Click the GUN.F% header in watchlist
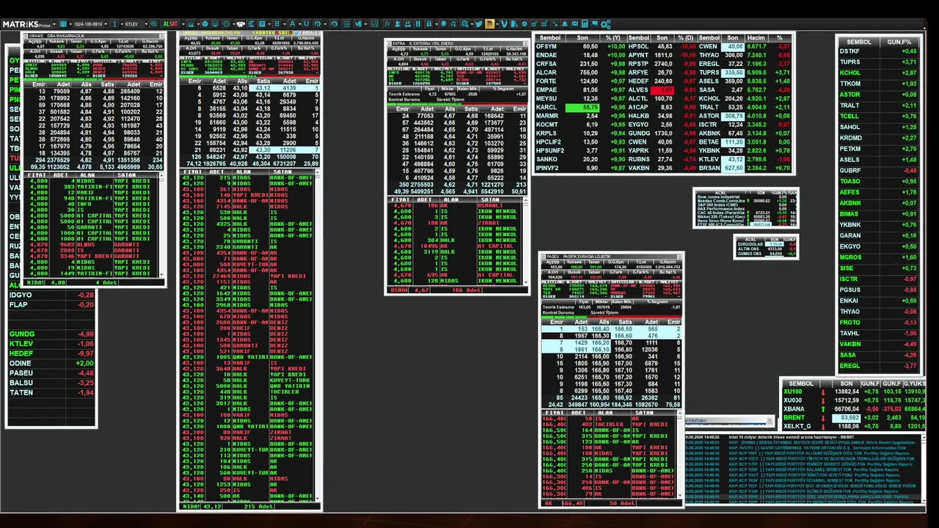The image size is (939, 528). 899,42
